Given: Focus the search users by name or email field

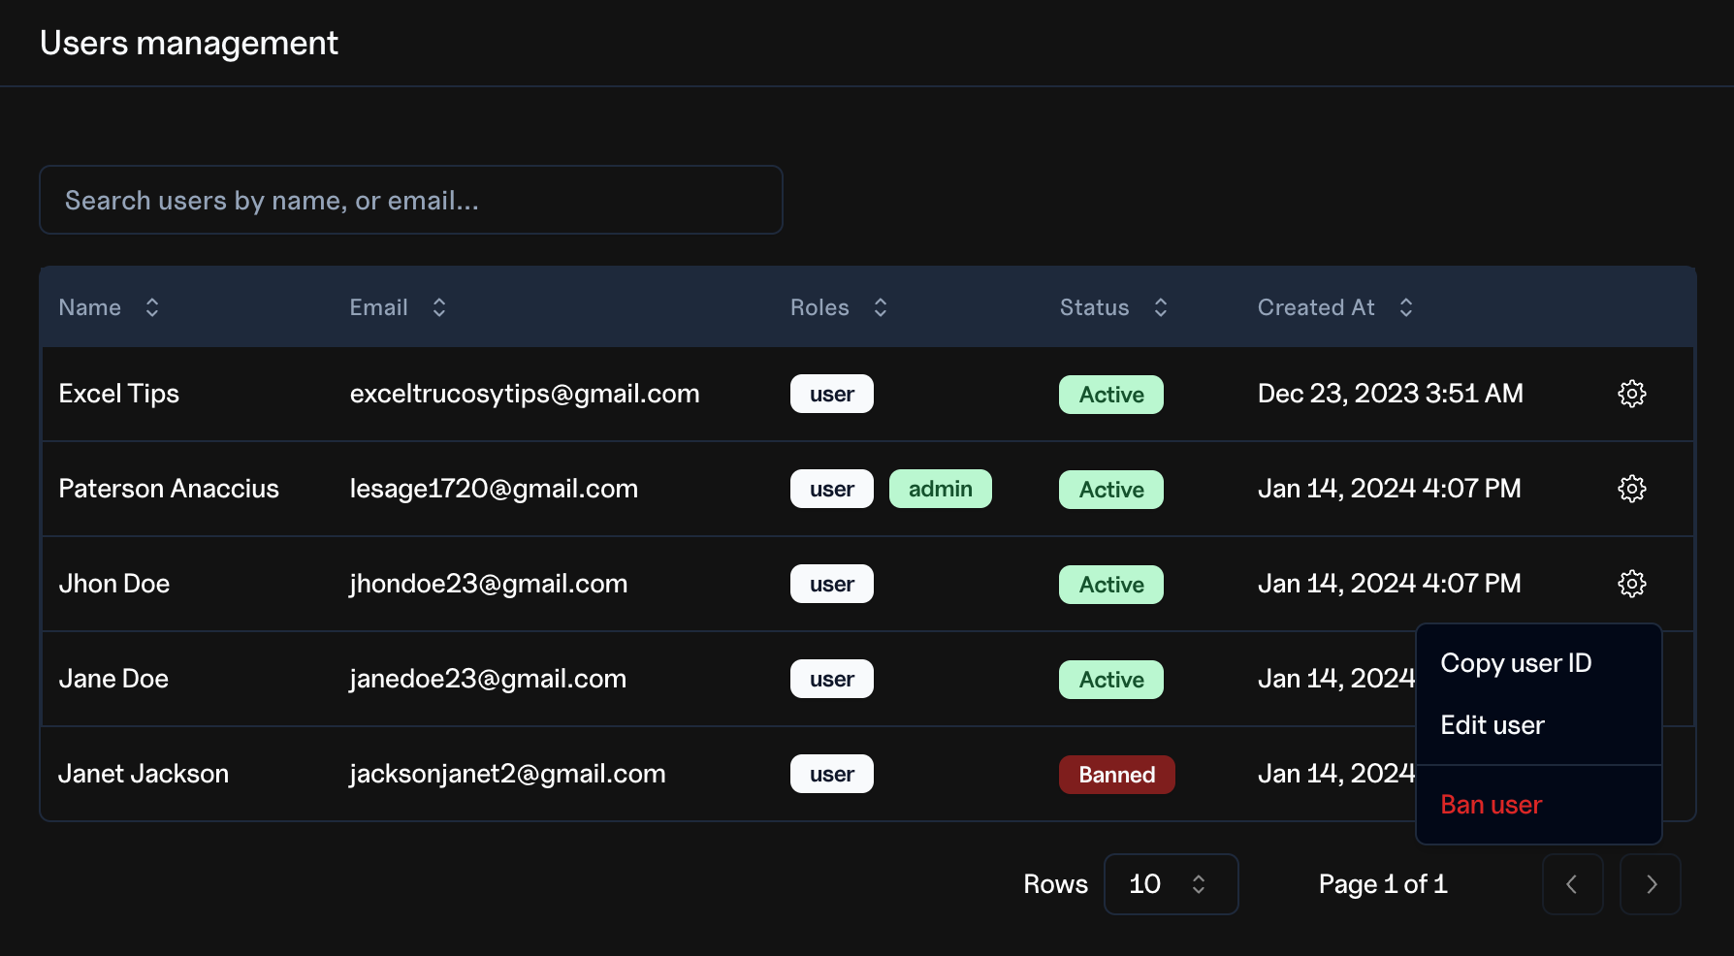Looking at the screenshot, I should pyautogui.click(x=411, y=200).
